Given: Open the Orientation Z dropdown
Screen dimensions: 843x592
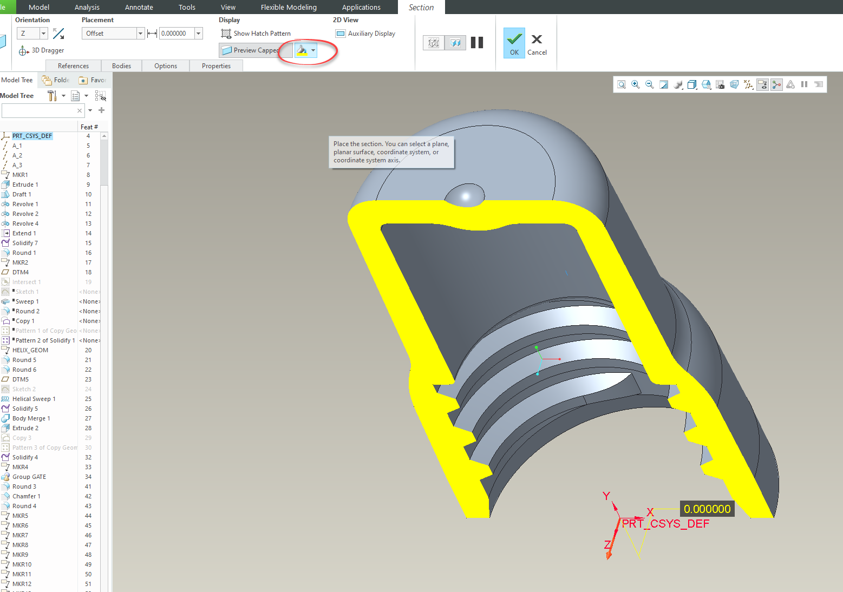Looking at the screenshot, I should pos(43,33).
